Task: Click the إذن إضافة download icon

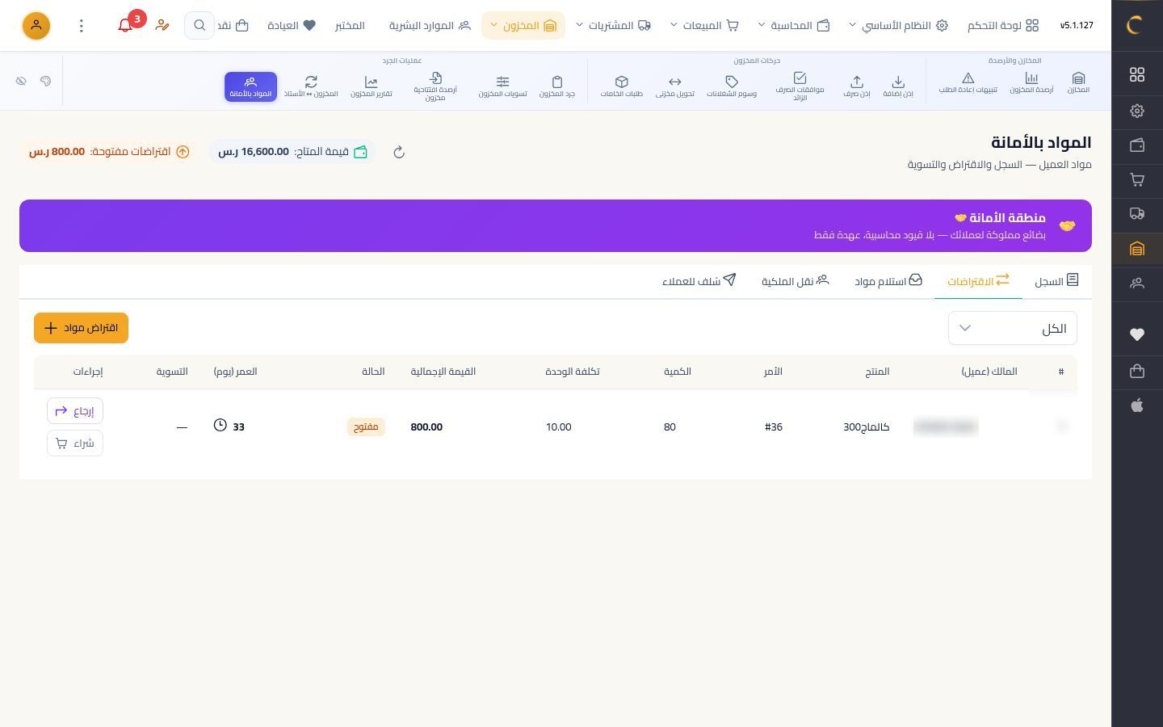Action: tap(898, 82)
